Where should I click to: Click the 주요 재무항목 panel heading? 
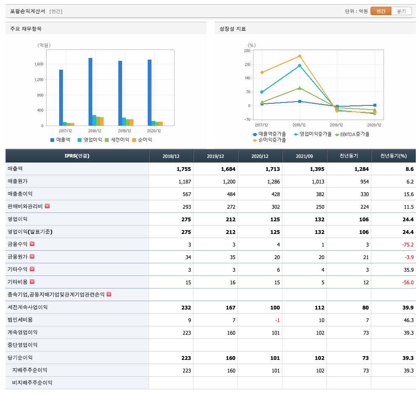(x=26, y=29)
